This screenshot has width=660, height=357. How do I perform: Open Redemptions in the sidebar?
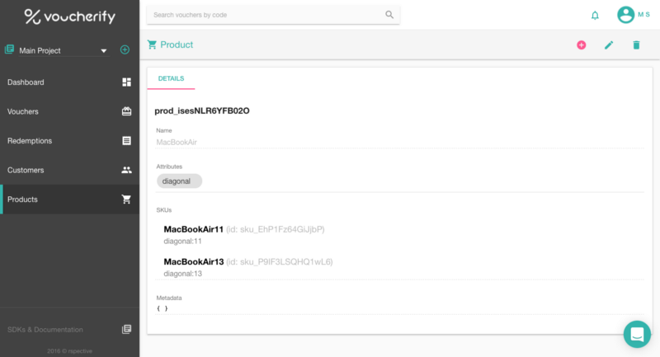[x=69, y=141]
